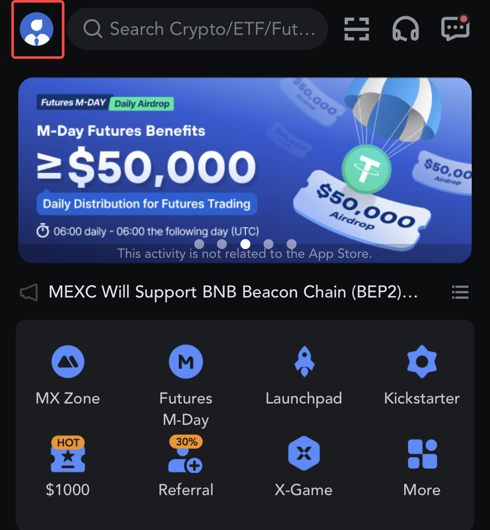Open the user profile avatar
The height and width of the screenshot is (530, 490).
coord(37,29)
